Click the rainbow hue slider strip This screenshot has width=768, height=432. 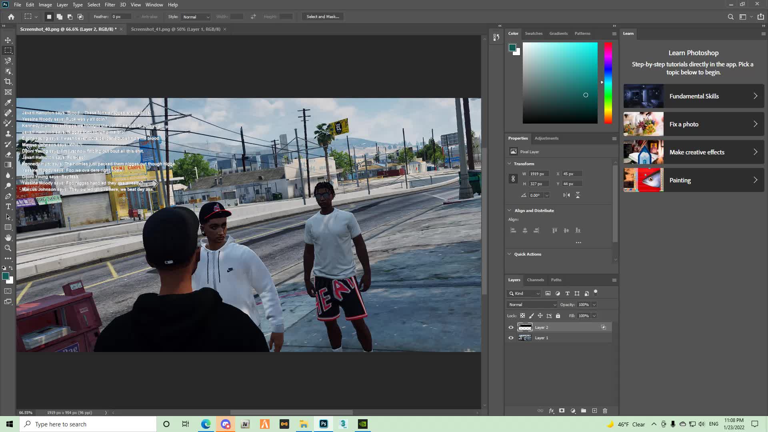click(x=608, y=83)
